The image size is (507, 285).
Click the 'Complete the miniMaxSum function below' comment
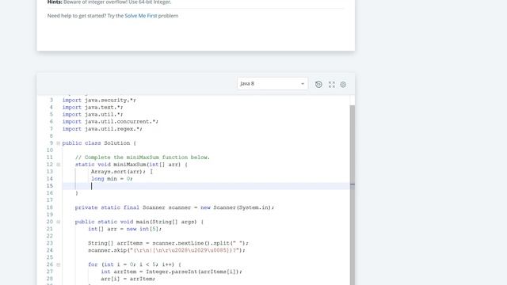coord(143,158)
